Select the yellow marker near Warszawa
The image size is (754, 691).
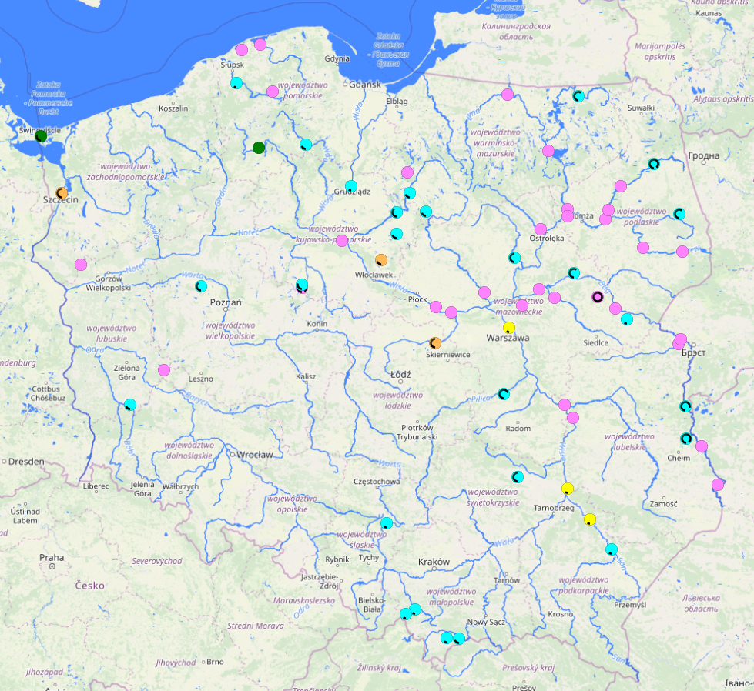[x=508, y=328]
